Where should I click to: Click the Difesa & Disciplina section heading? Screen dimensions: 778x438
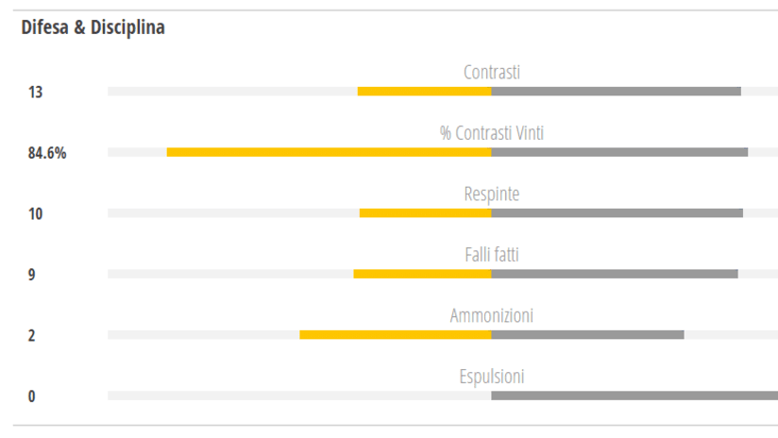(93, 27)
